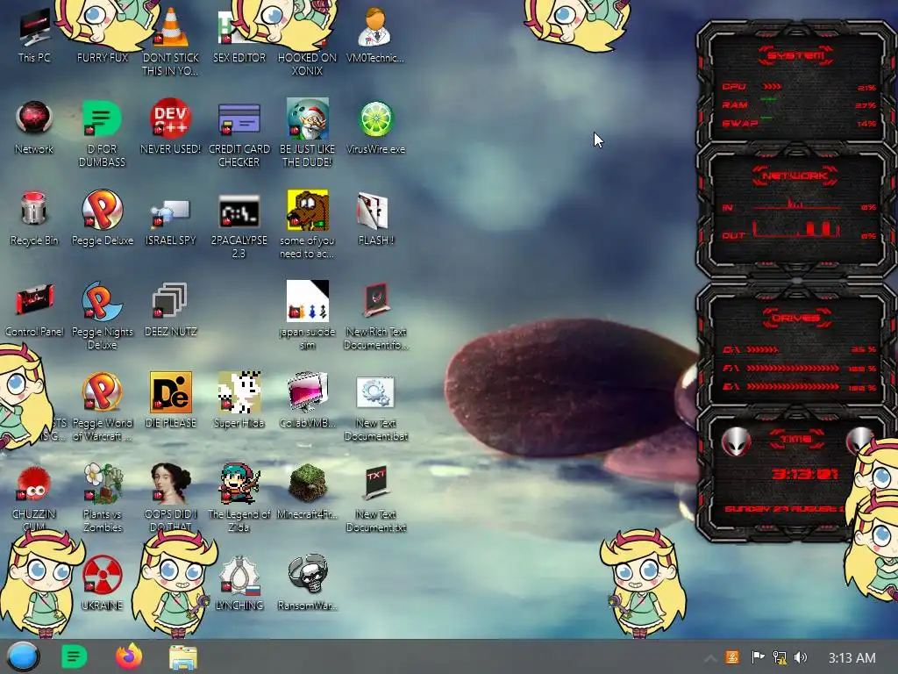The height and width of the screenshot is (674, 898).
Task: Launch Peggle World of Warcraft shortcut
Action: (x=102, y=405)
